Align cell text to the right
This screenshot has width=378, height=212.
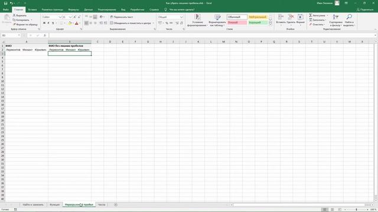(95, 23)
